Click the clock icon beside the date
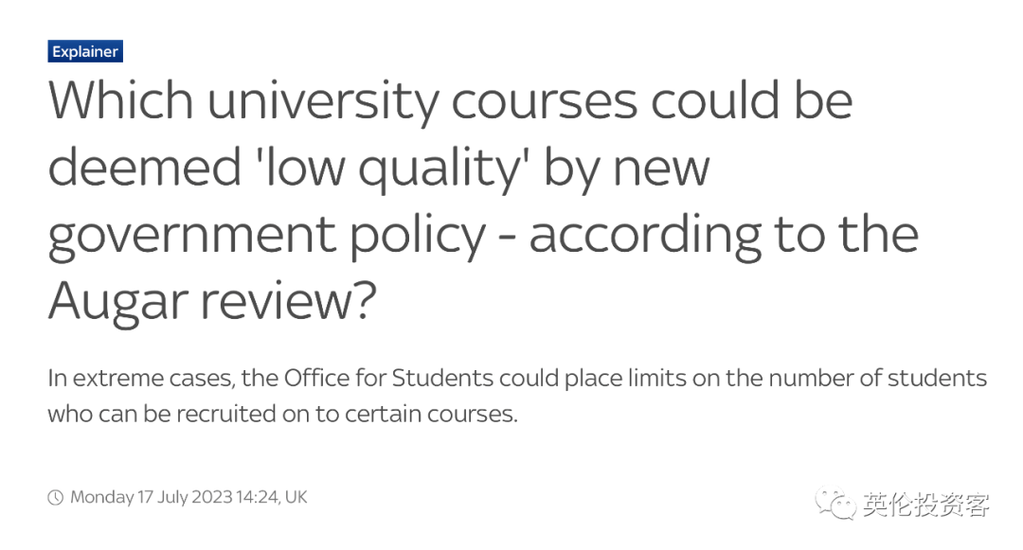1023x550 pixels. [x=56, y=497]
